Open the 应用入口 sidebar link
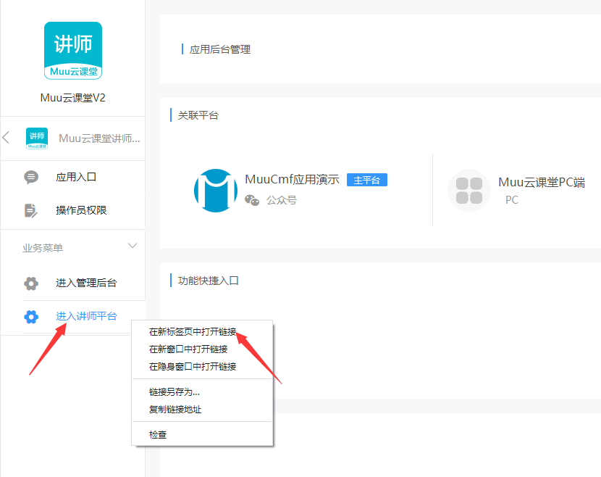This screenshot has width=601, height=477. [76, 178]
